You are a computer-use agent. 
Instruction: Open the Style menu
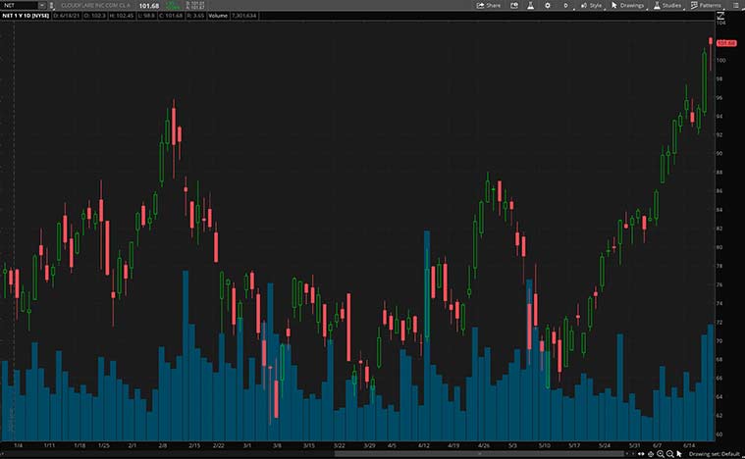coord(590,5)
